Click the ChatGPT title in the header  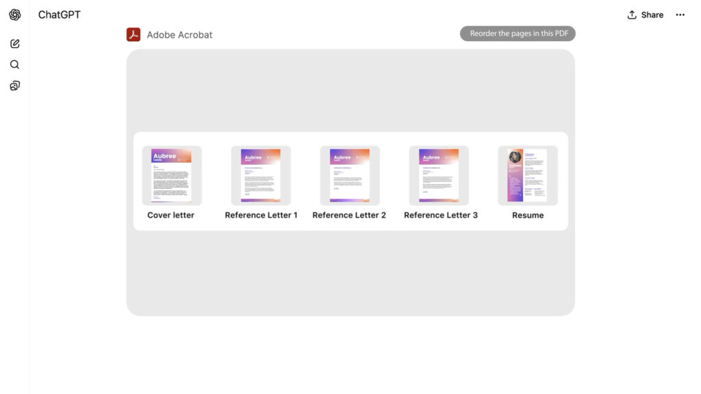60,15
